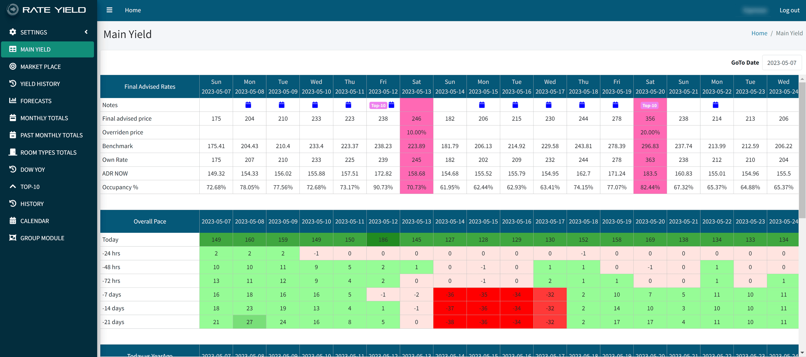The width and height of the screenshot is (806, 357).
Task: Click the Home breadcrumb link
Action: pos(759,33)
